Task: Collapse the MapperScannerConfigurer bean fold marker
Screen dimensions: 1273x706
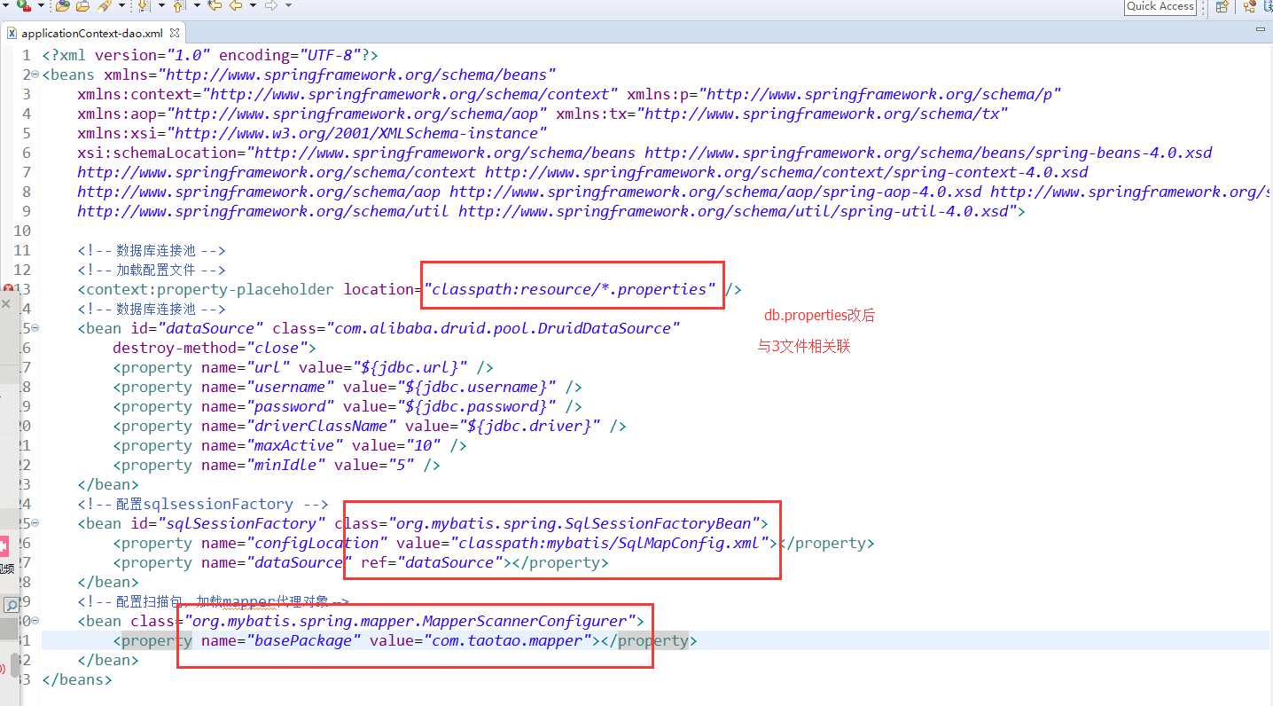Action: pyautogui.click(x=35, y=622)
